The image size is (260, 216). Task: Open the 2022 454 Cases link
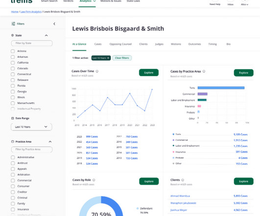tap(92, 142)
